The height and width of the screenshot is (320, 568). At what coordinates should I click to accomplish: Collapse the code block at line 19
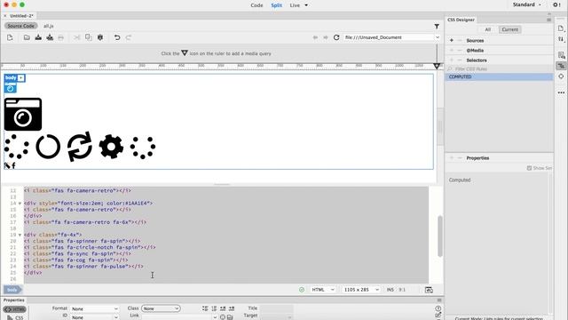click(x=20, y=235)
